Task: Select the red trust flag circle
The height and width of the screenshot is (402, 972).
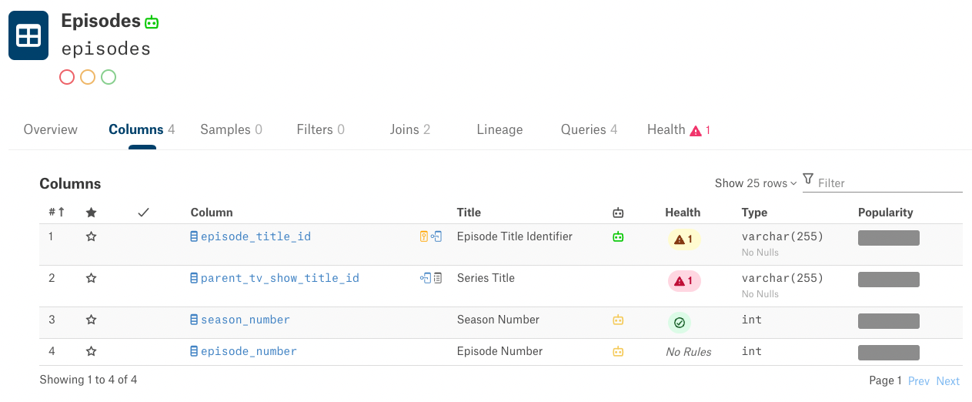Action: (67, 77)
